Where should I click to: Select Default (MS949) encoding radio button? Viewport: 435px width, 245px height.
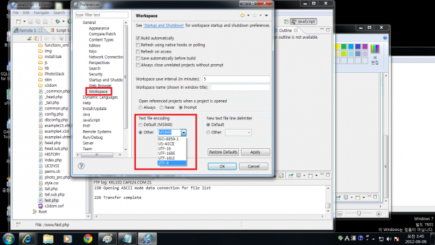click(141, 125)
